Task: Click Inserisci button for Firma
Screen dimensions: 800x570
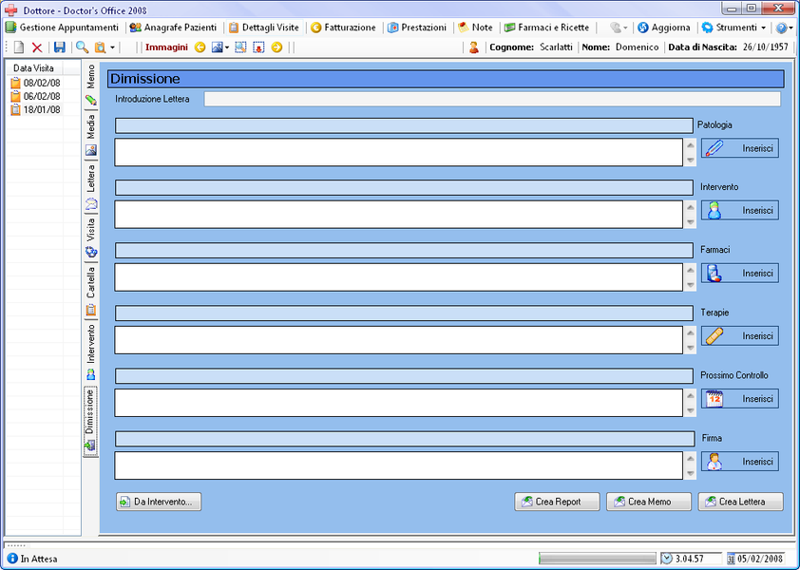Action: (740, 462)
